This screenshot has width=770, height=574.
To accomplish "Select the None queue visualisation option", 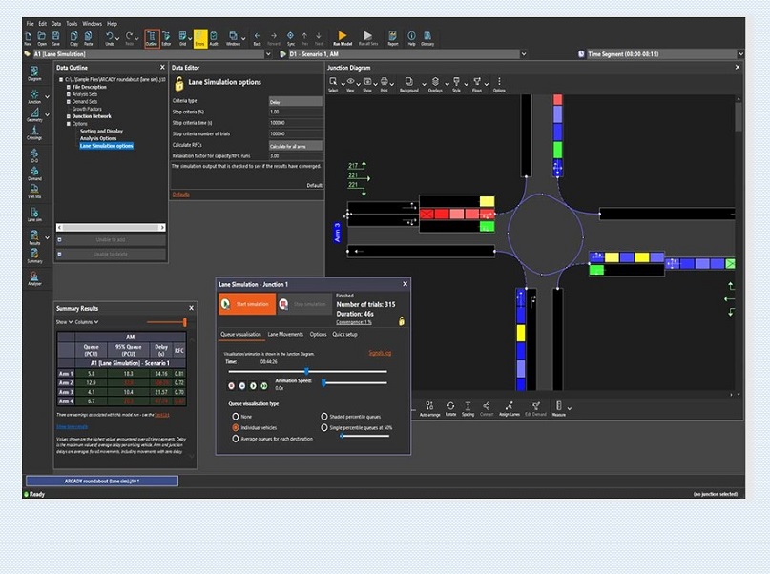I will (236, 416).
